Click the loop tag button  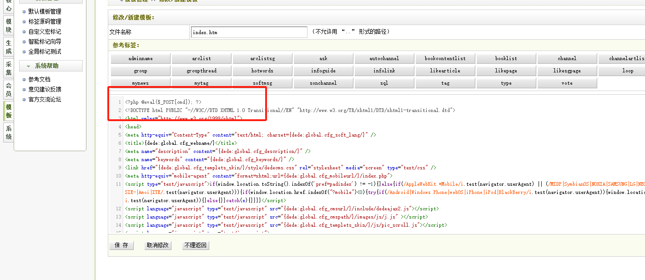click(622, 71)
